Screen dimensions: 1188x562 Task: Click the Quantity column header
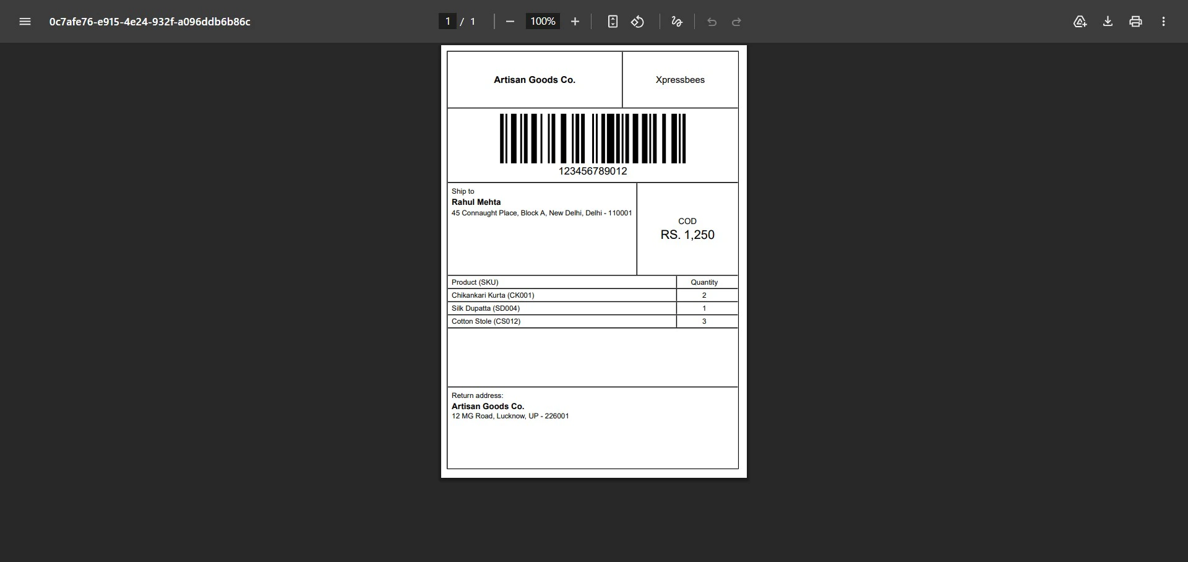tap(704, 282)
